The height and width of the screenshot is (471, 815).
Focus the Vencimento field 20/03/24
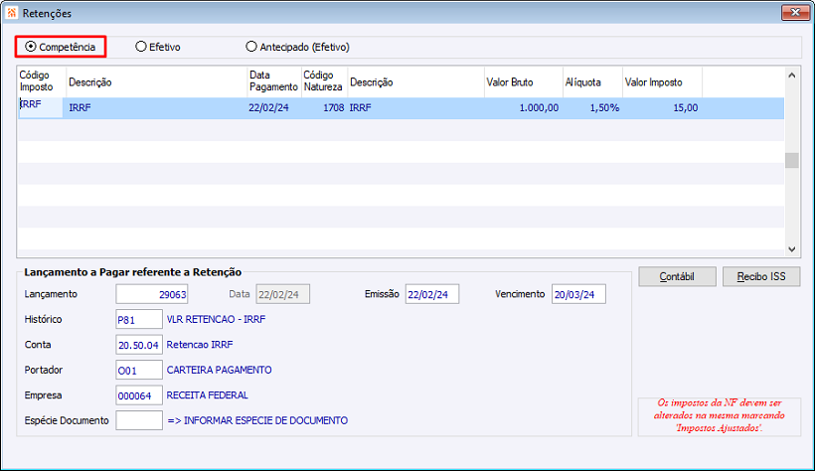(578, 294)
